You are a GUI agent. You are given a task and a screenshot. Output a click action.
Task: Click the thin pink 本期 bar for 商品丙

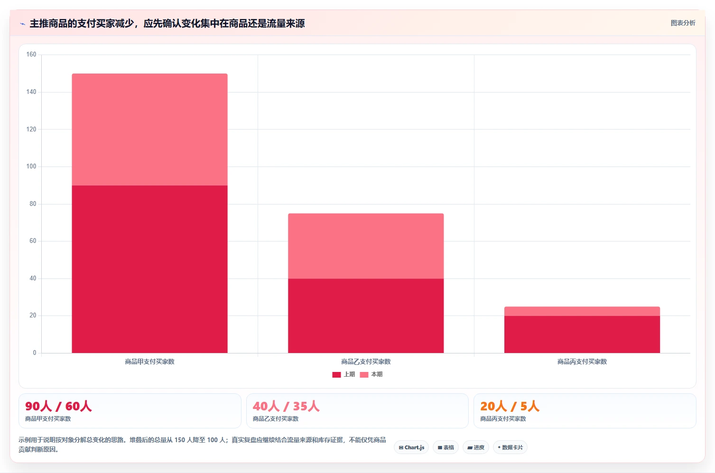(x=582, y=311)
